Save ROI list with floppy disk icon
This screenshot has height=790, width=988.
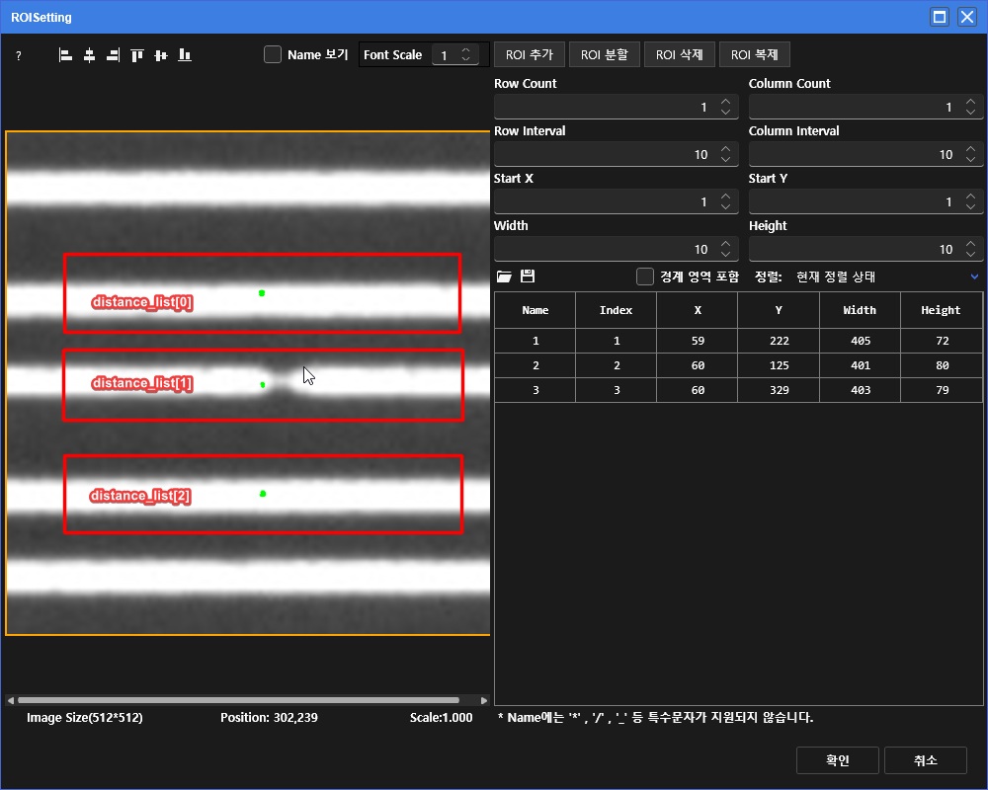(x=528, y=276)
